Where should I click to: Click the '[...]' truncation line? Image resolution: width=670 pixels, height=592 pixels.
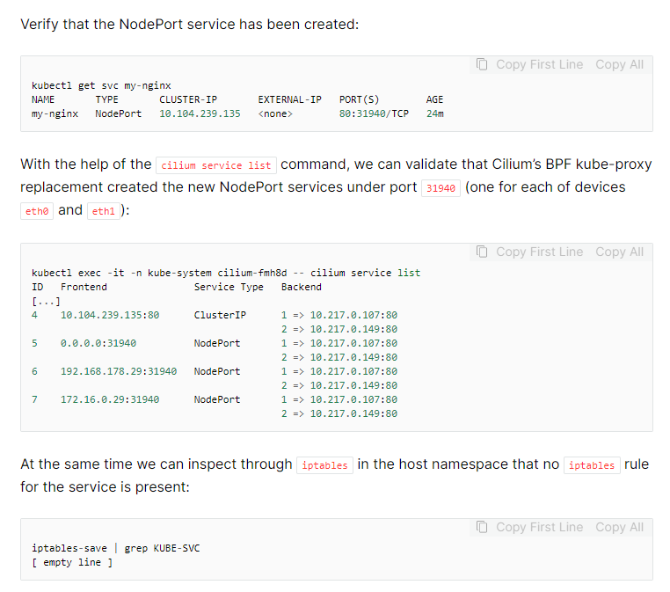click(x=46, y=302)
